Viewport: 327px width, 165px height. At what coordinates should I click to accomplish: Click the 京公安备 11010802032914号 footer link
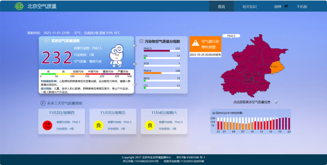[x=140, y=161]
